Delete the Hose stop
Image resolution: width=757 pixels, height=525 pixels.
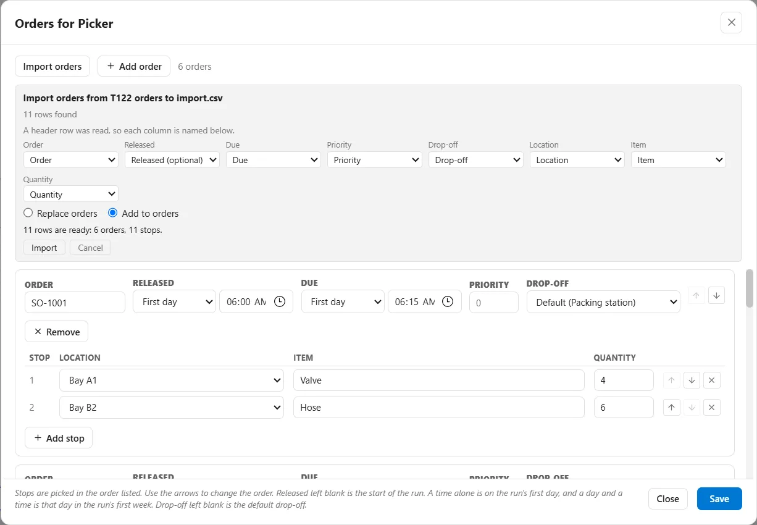[x=711, y=408]
